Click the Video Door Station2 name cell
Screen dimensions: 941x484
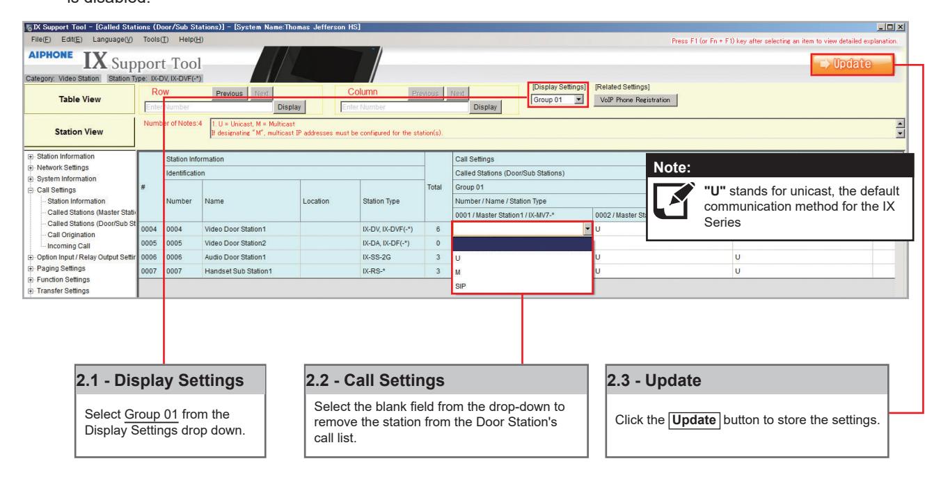point(251,243)
